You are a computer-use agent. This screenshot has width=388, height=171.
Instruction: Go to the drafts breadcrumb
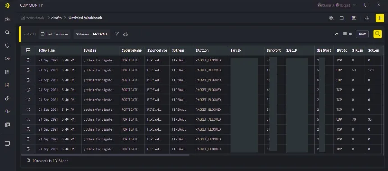pos(56,18)
